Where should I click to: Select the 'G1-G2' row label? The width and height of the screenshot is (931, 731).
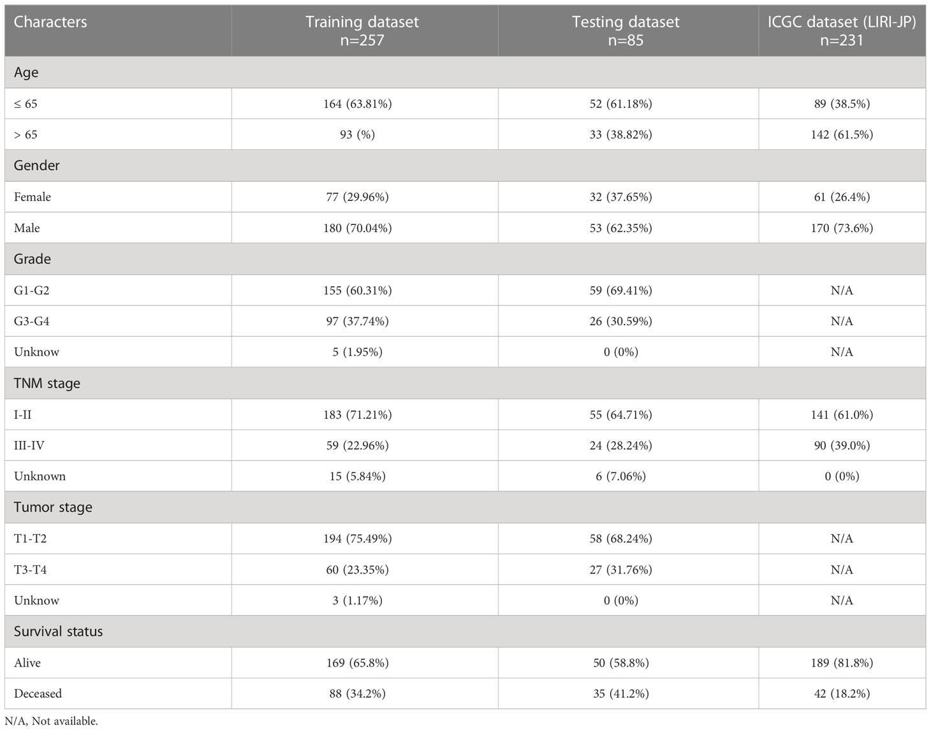[x=32, y=291]
